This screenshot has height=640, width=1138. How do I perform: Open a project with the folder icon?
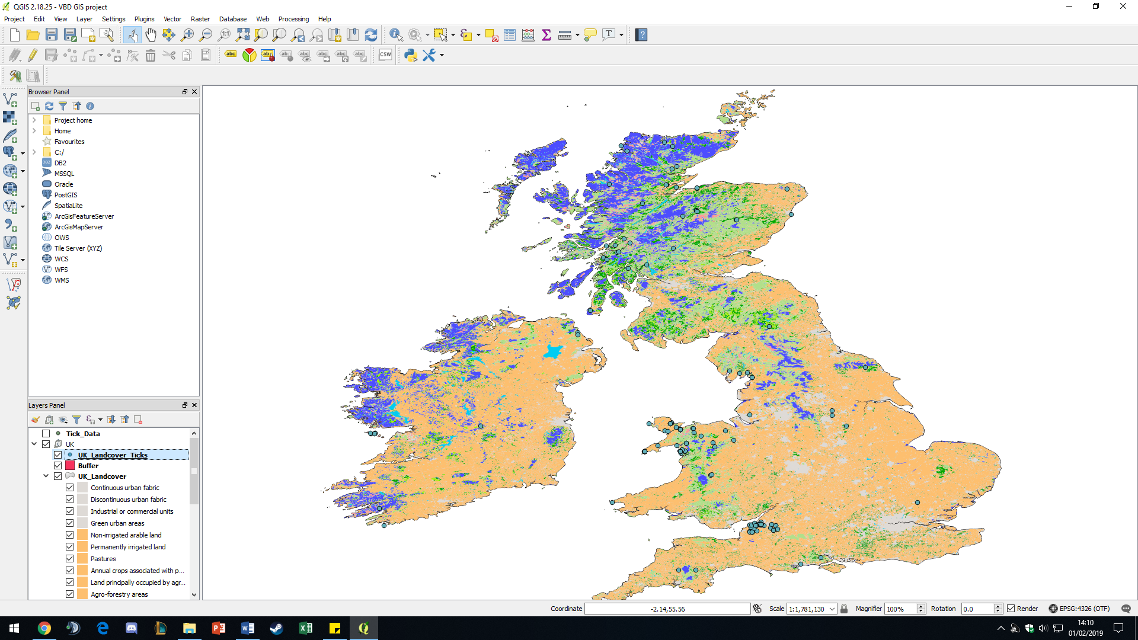(33, 35)
